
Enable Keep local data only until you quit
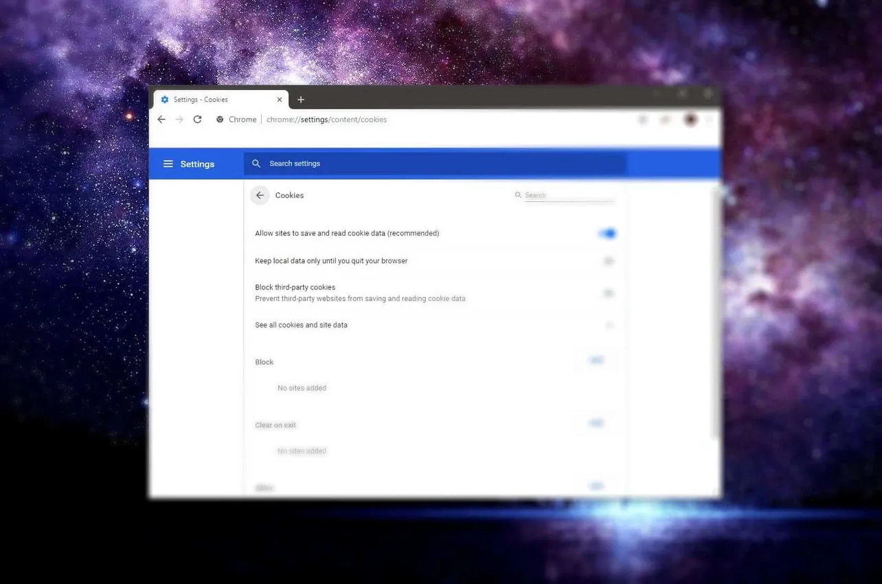pyautogui.click(x=607, y=260)
